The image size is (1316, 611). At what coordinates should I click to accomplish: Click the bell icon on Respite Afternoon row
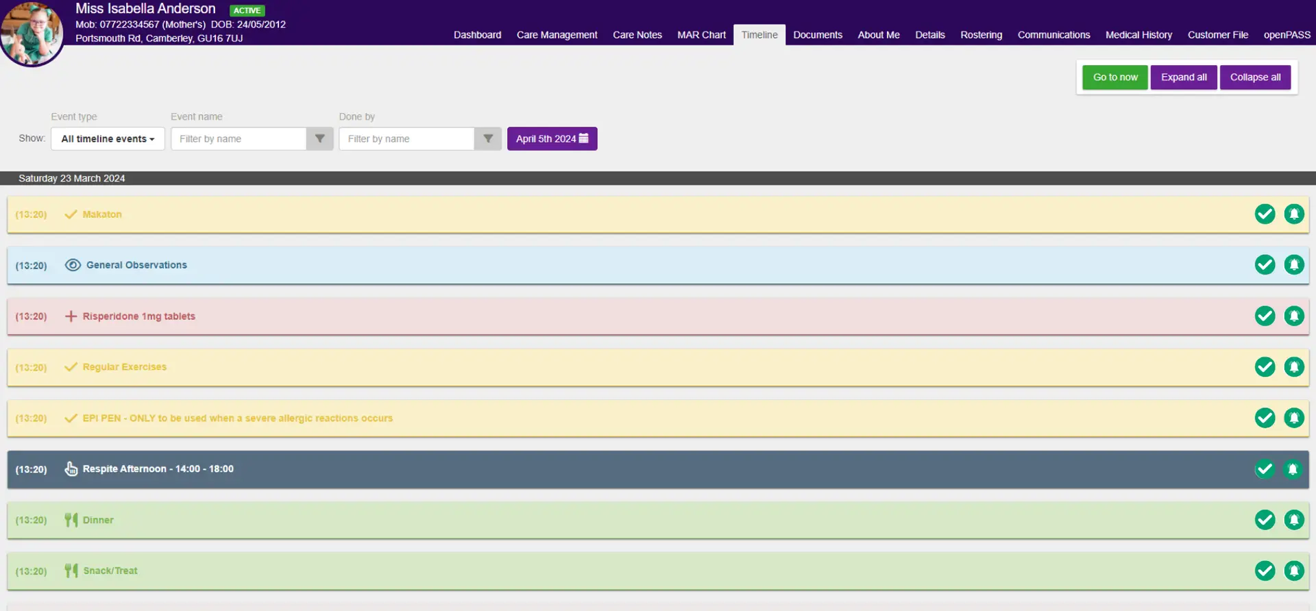(1293, 469)
